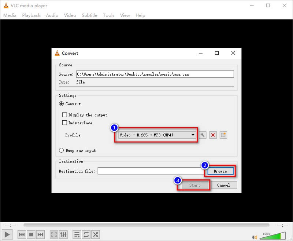The width and height of the screenshot is (293, 241).
Task: Select the Convert radio button
Action: point(61,104)
